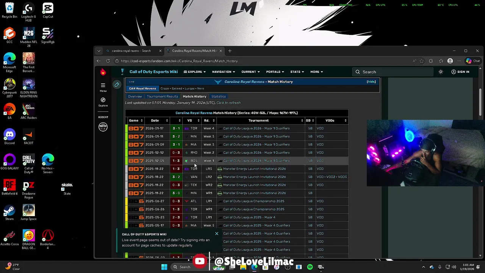Launch FACEIT from the desktop
This screenshot has width=485, height=273.
[28, 136]
